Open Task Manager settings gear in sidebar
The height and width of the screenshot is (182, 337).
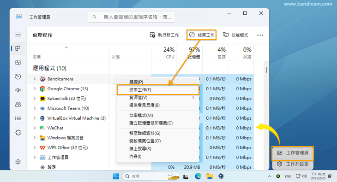(18, 162)
